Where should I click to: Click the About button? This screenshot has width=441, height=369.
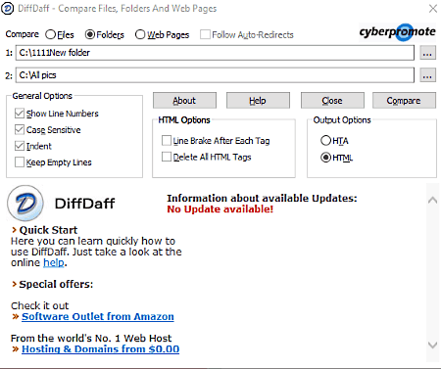184,101
